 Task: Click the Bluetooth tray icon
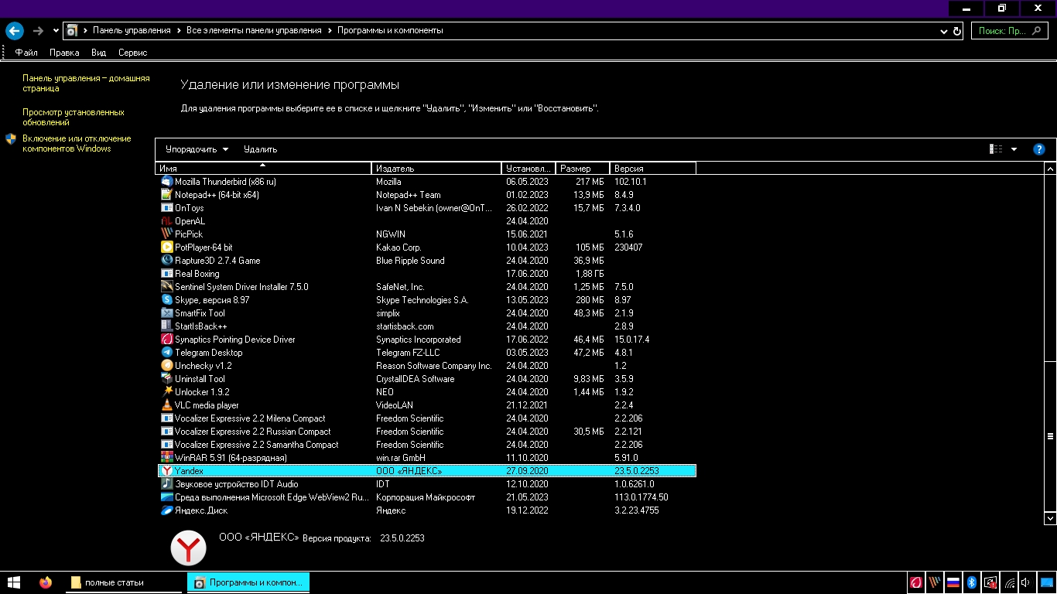pos(970,582)
